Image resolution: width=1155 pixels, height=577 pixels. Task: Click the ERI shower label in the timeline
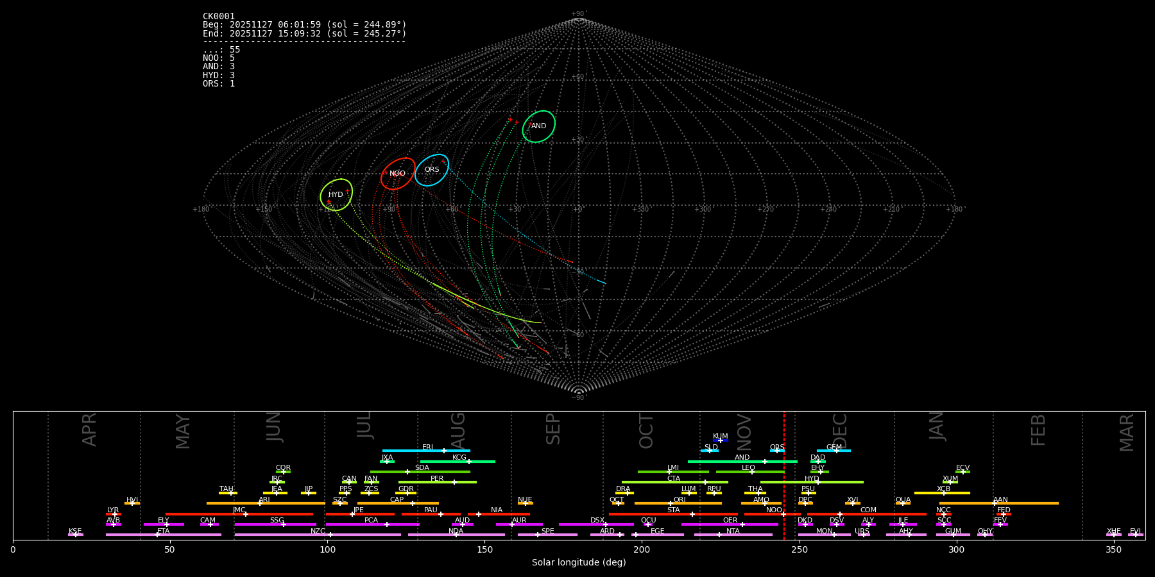point(427,447)
